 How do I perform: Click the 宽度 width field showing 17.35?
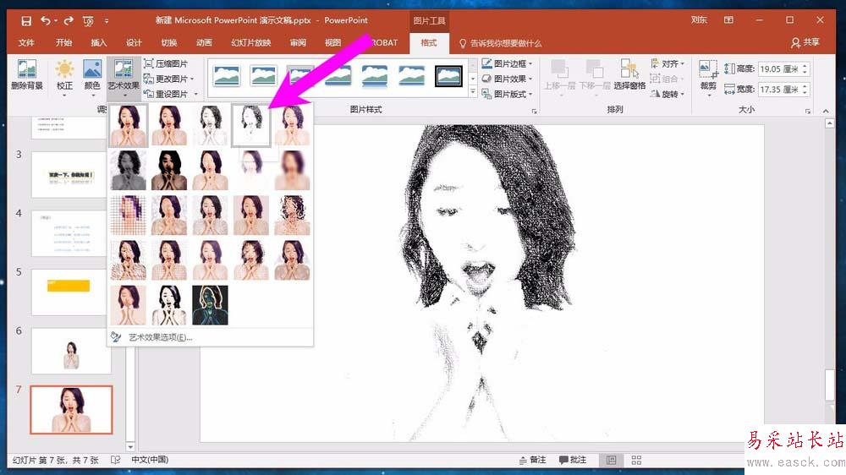pos(778,90)
